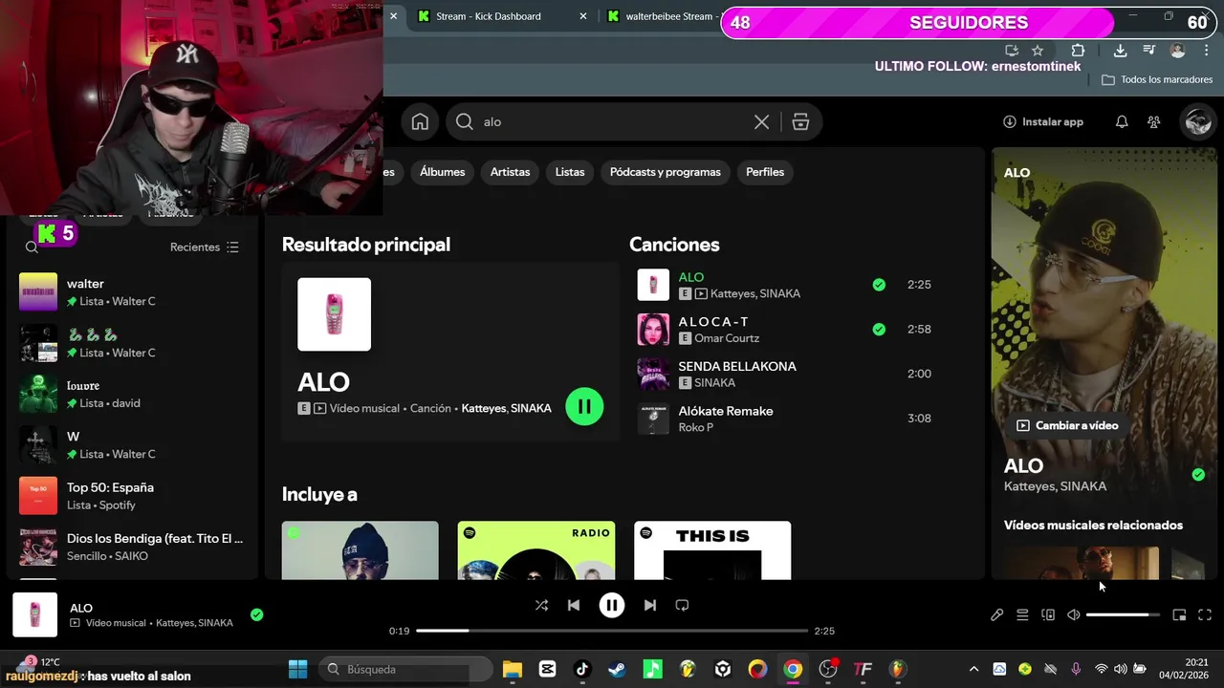Open Roko P artist link

pos(696,427)
